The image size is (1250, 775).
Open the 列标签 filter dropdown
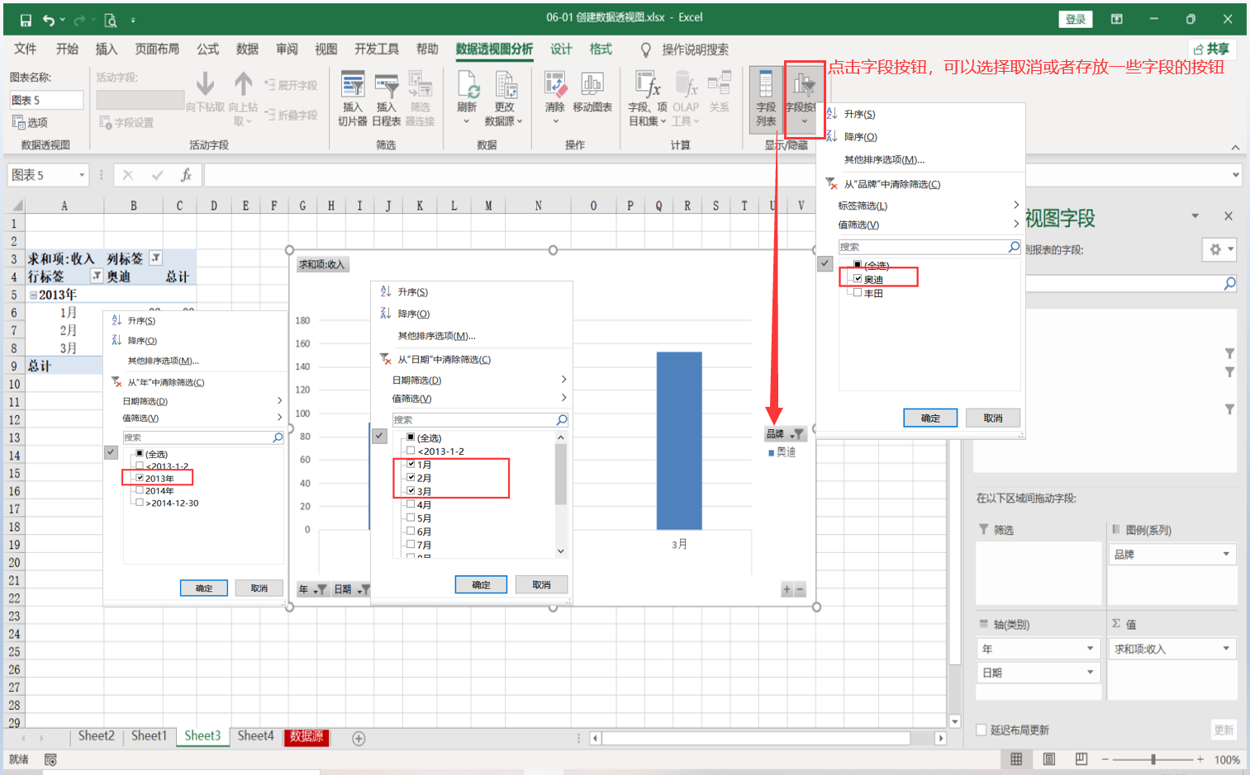(x=155, y=258)
